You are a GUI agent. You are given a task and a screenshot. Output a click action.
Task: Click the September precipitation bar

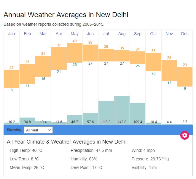[138, 113]
